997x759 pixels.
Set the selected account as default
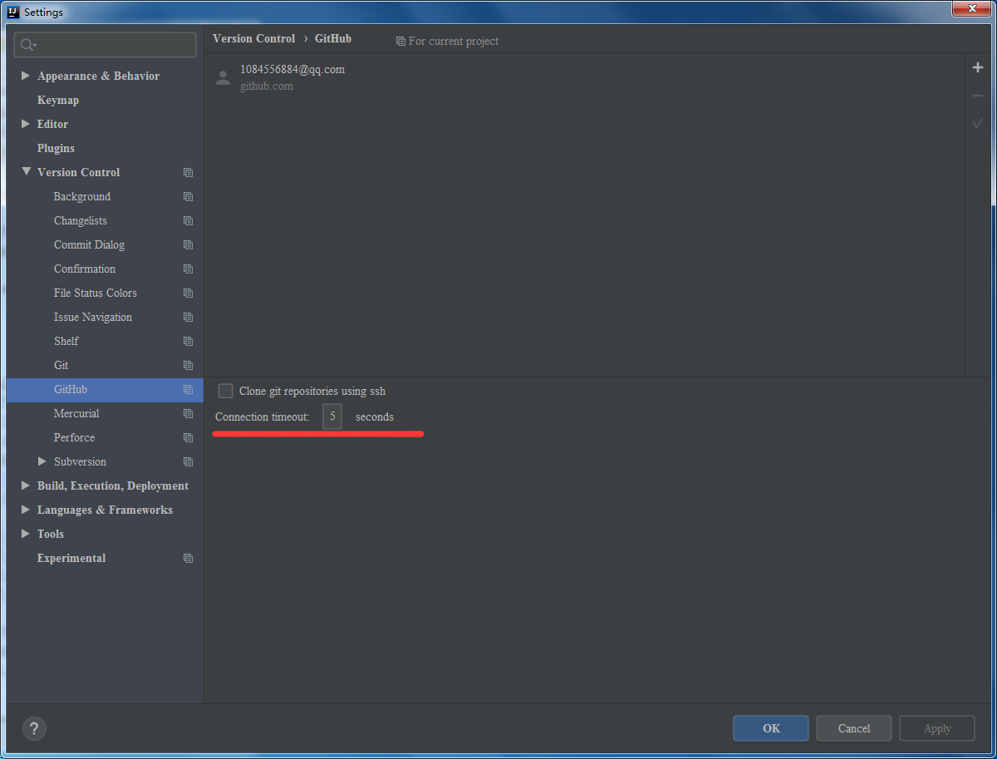978,123
